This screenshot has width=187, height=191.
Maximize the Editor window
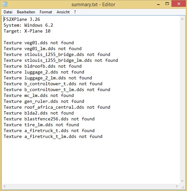[167, 4]
